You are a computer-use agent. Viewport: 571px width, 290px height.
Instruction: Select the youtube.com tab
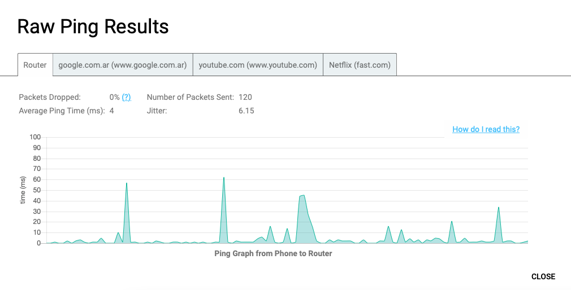258,65
